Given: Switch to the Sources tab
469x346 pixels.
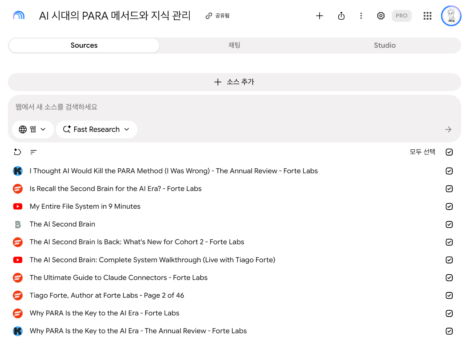Looking at the screenshot, I should tap(84, 46).
